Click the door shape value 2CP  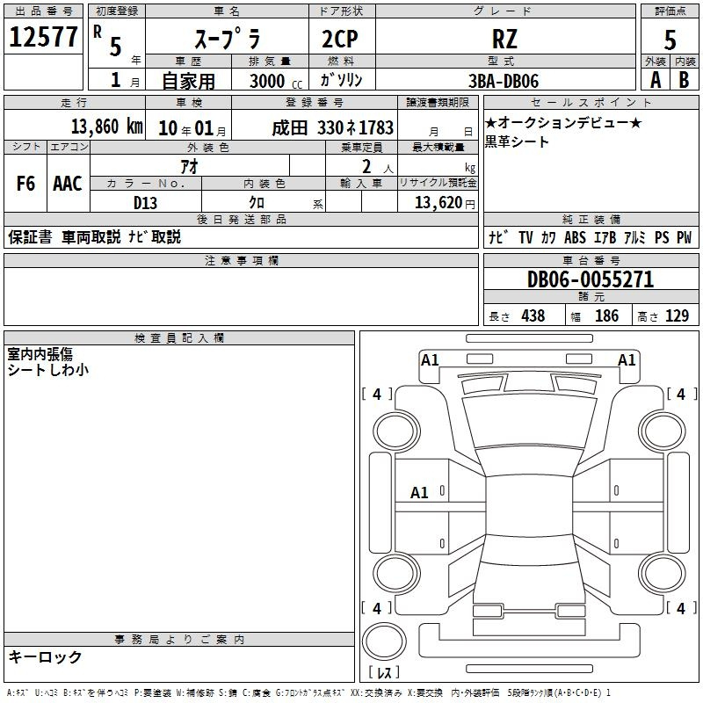click(340, 39)
